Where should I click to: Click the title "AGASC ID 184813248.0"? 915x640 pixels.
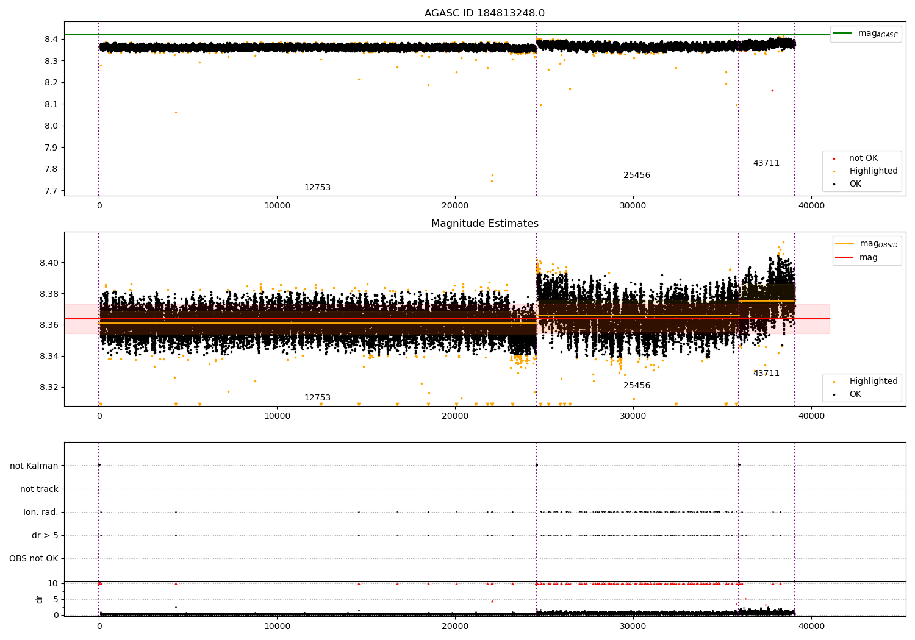tap(484, 13)
